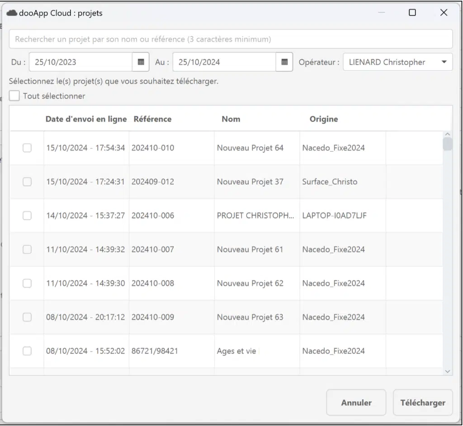Screen dimensions: 463x426
Task: Open the Opérateur dropdown LIENARD Christopher
Action: 398,62
